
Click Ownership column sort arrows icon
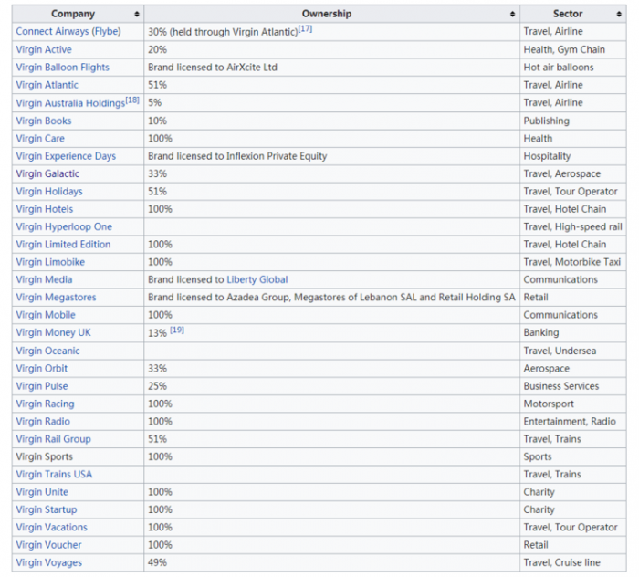coord(513,15)
